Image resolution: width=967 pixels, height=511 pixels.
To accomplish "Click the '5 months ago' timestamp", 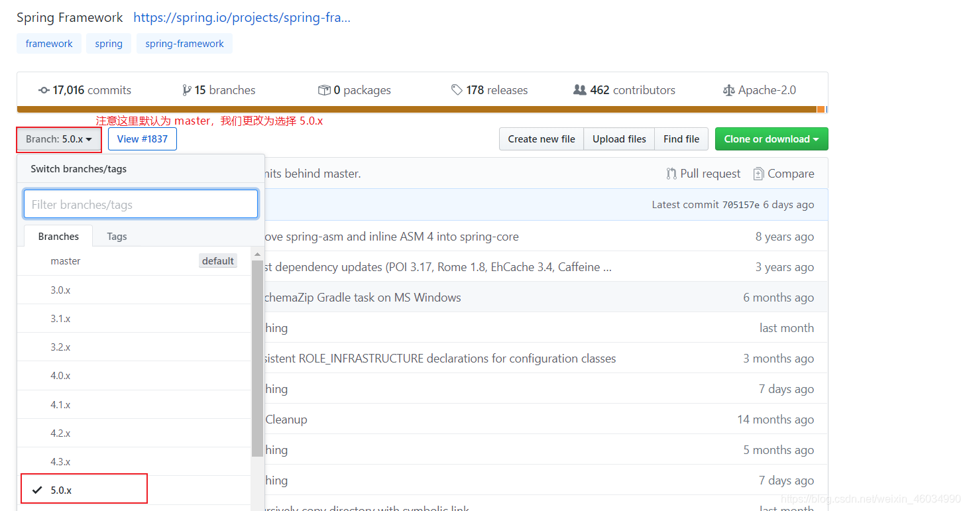I will (x=779, y=450).
